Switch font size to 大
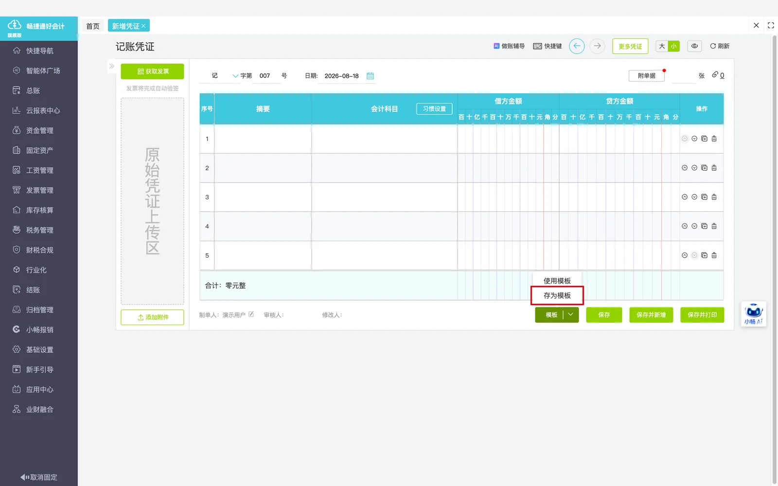The width and height of the screenshot is (778, 486). (662, 46)
